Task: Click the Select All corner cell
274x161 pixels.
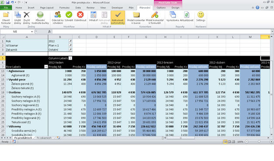Action: point(3,37)
